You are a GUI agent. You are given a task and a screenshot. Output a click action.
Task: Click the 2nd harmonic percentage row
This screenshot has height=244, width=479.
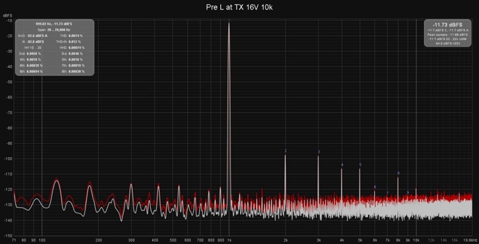[30, 54]
